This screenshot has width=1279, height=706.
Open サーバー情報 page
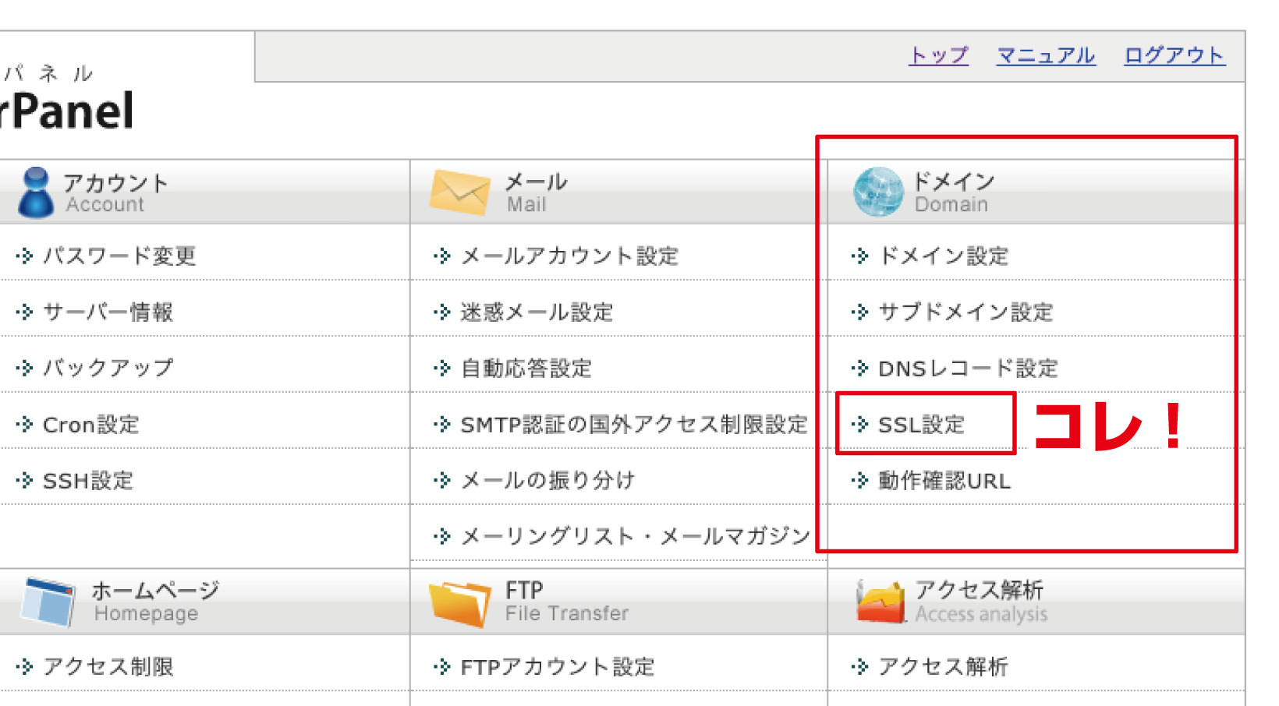(x=108, y=312)
